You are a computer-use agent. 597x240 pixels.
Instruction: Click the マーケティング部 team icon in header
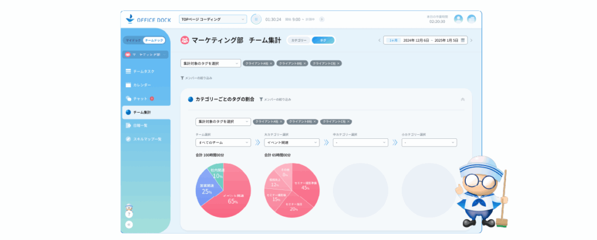point(185,40)
